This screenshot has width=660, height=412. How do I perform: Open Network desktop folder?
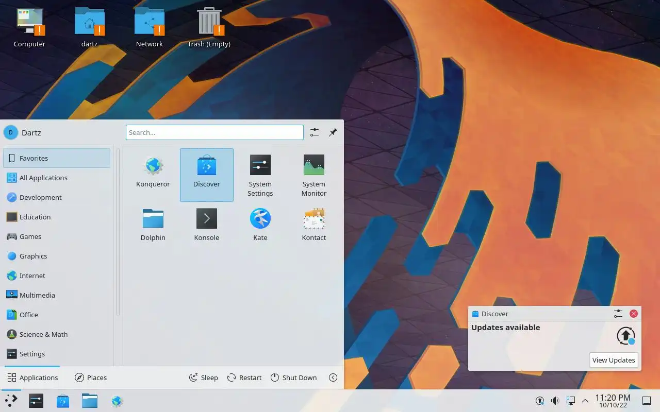pos(150,28)
